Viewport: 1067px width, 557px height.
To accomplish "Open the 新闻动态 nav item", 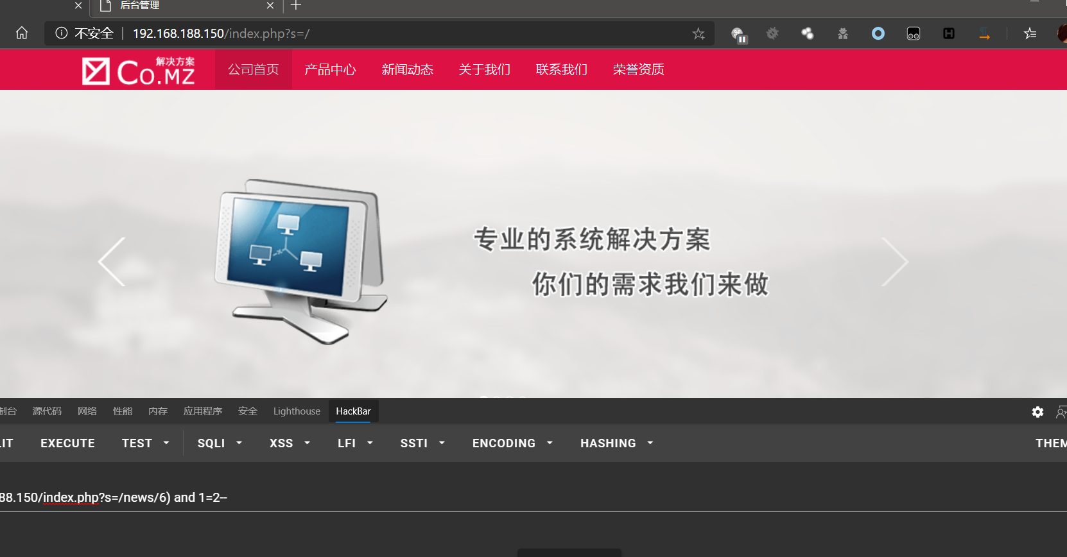I will (408, 69).
